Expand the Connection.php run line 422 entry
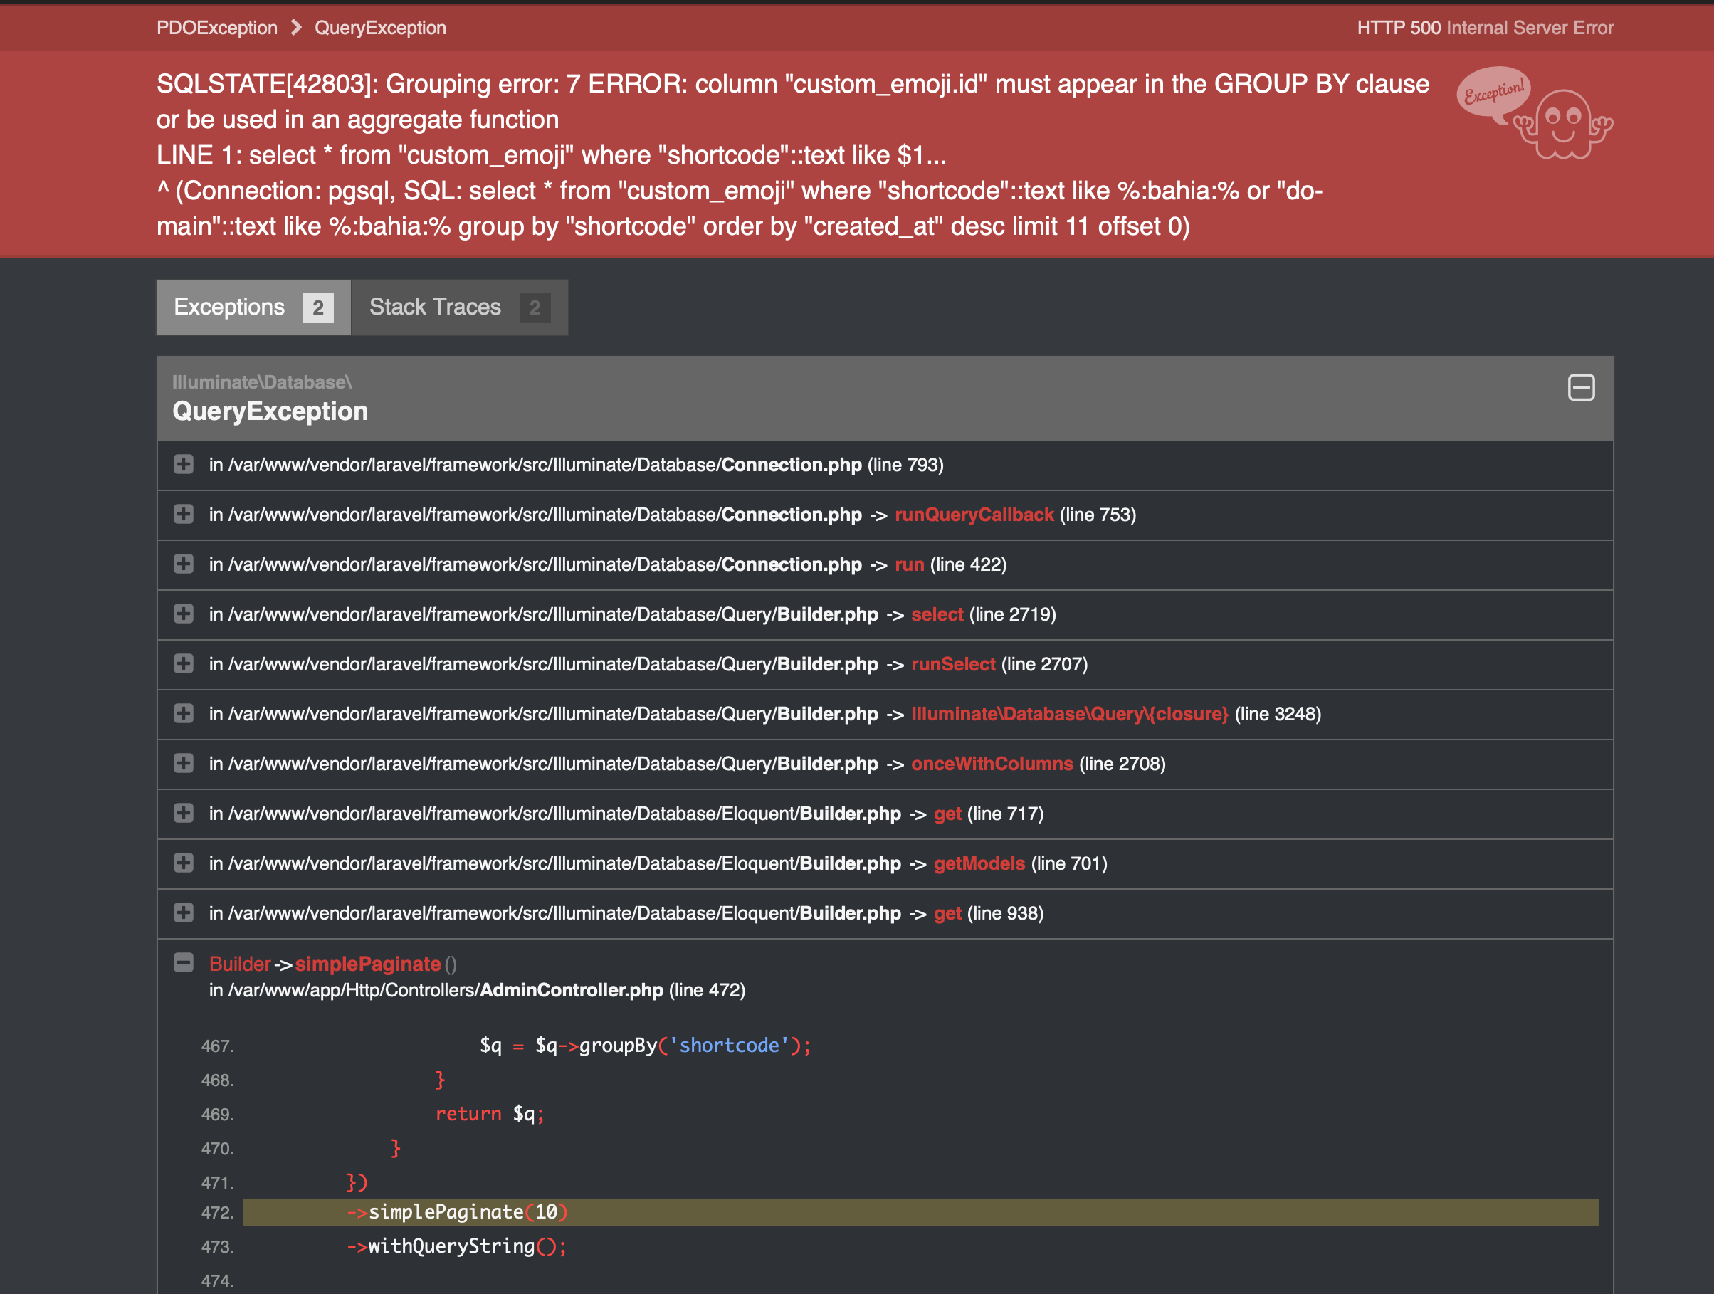Viewport: 1714px width, 1294px height. (184, 563)
